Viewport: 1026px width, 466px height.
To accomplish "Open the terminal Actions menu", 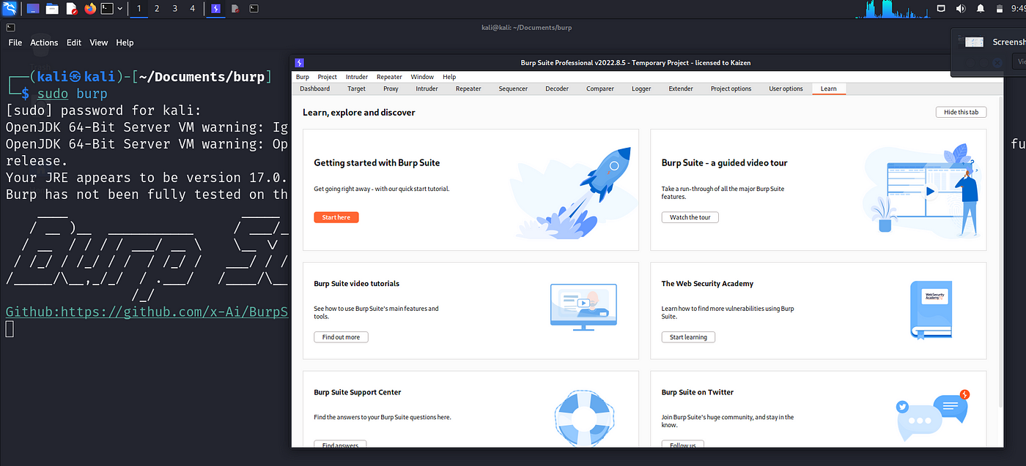I will (x=44, y=42).
